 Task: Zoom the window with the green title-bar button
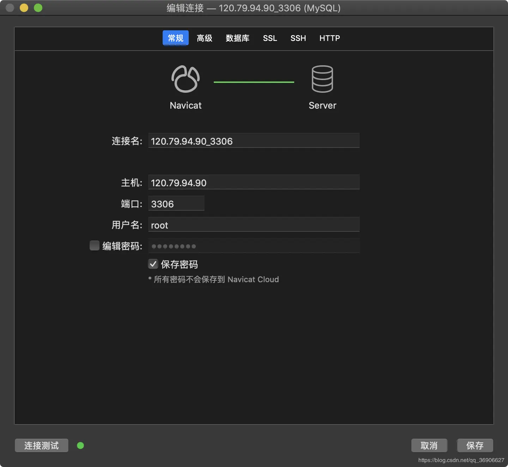pyautogui.click(x=38, y=8)
